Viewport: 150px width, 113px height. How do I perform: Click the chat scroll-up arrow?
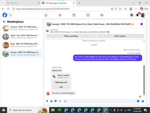pos(144,41)
